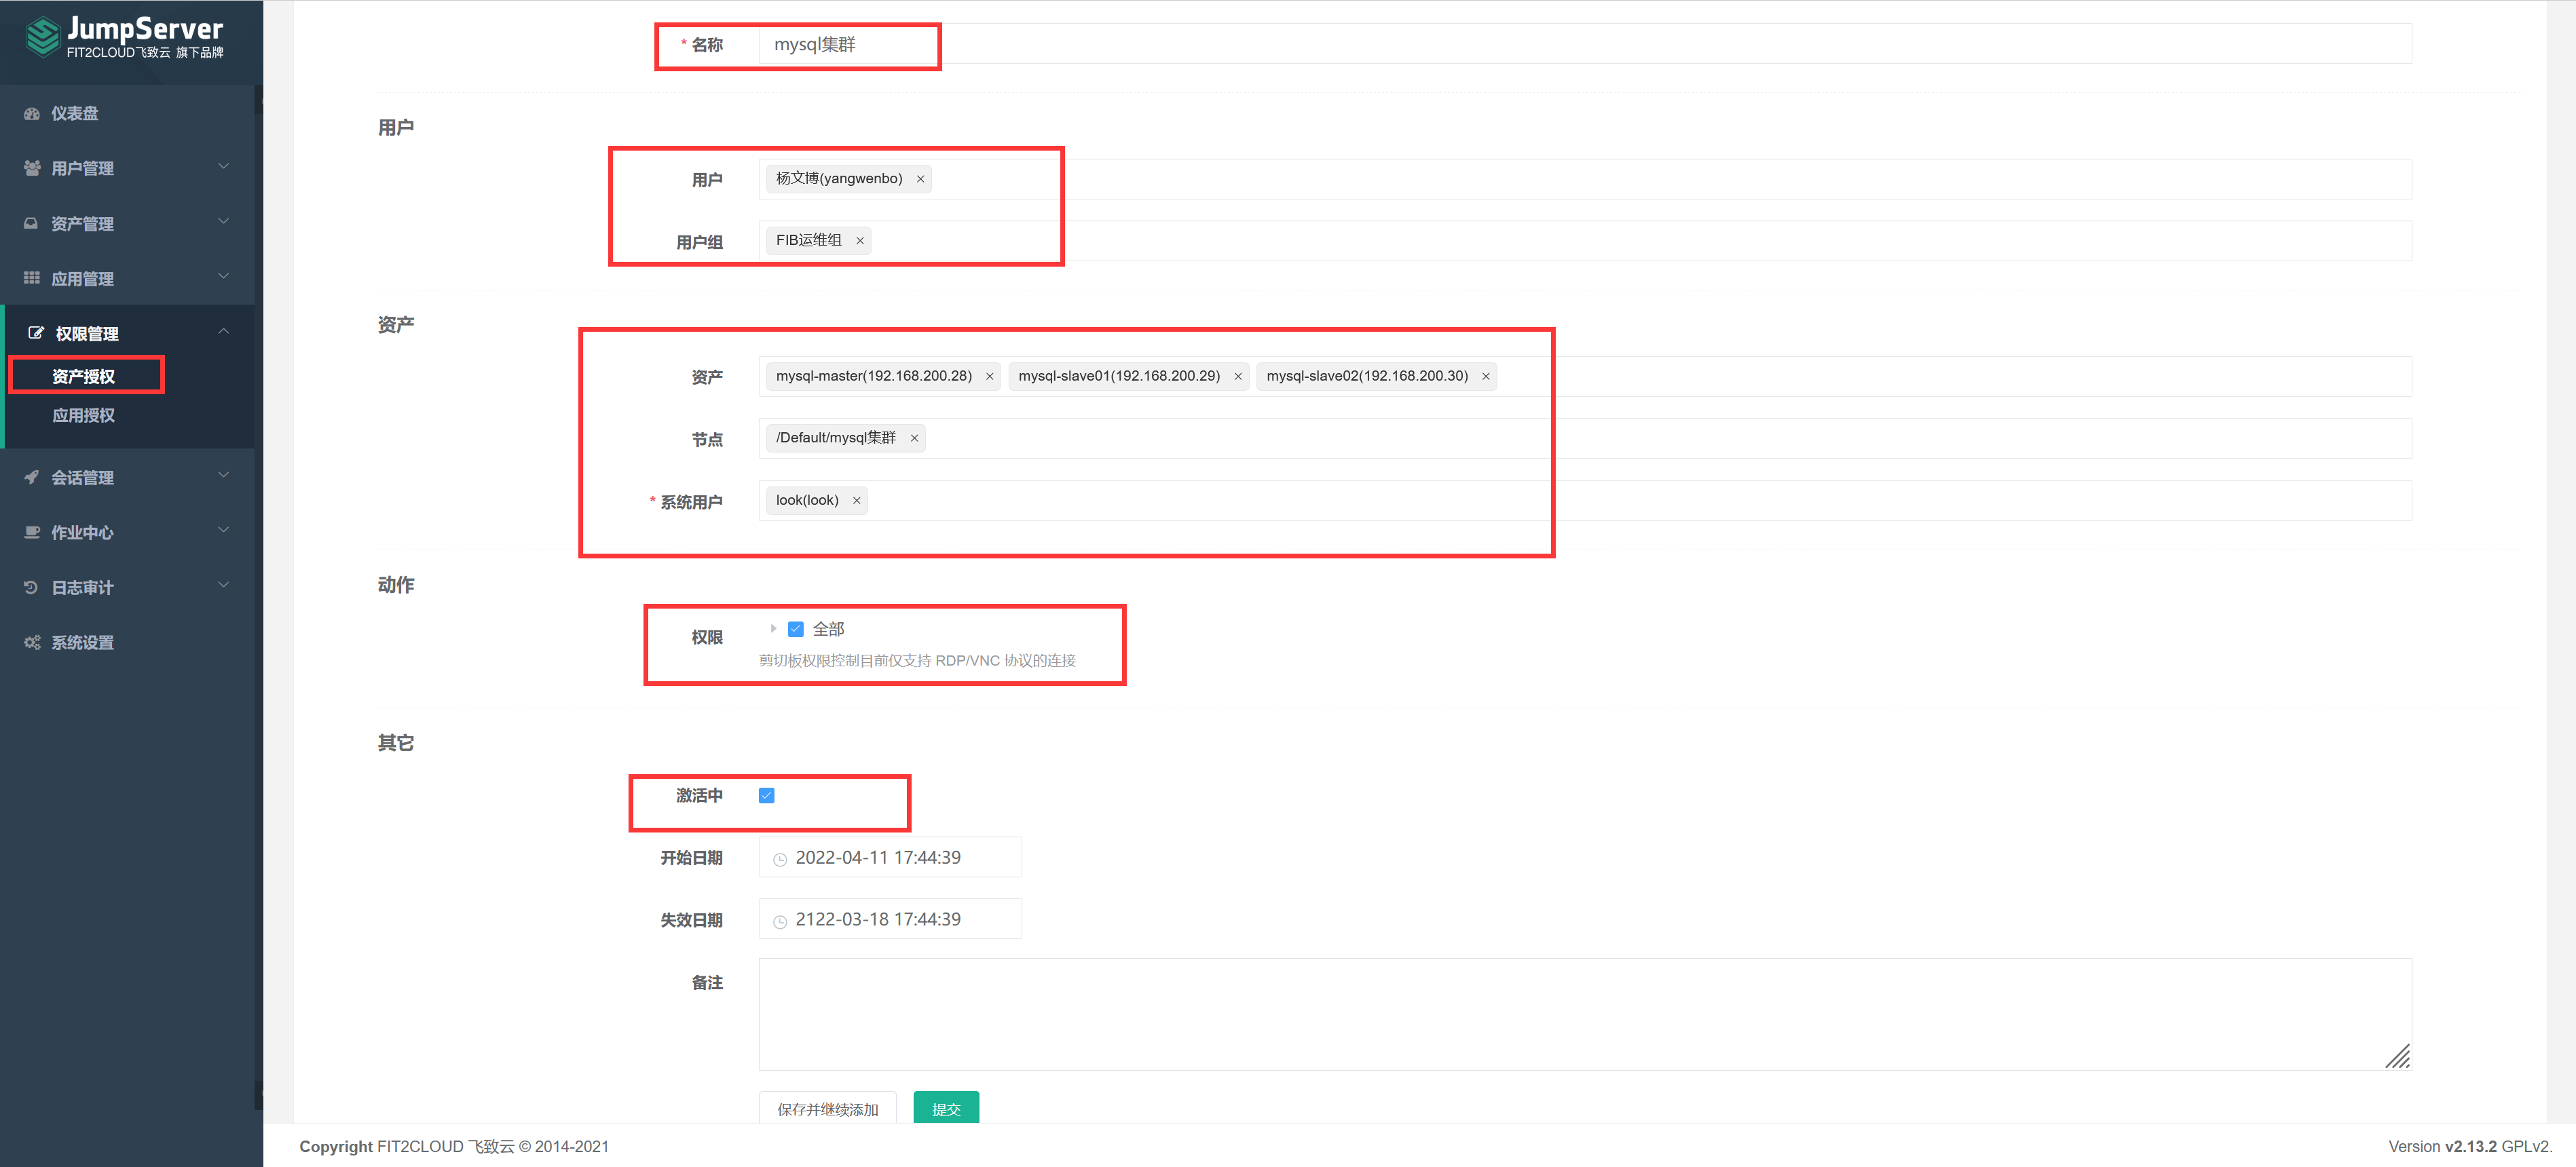
Task: Open the dashboard gauge icon
Action: pyautogui.click(x=32, y=114)
